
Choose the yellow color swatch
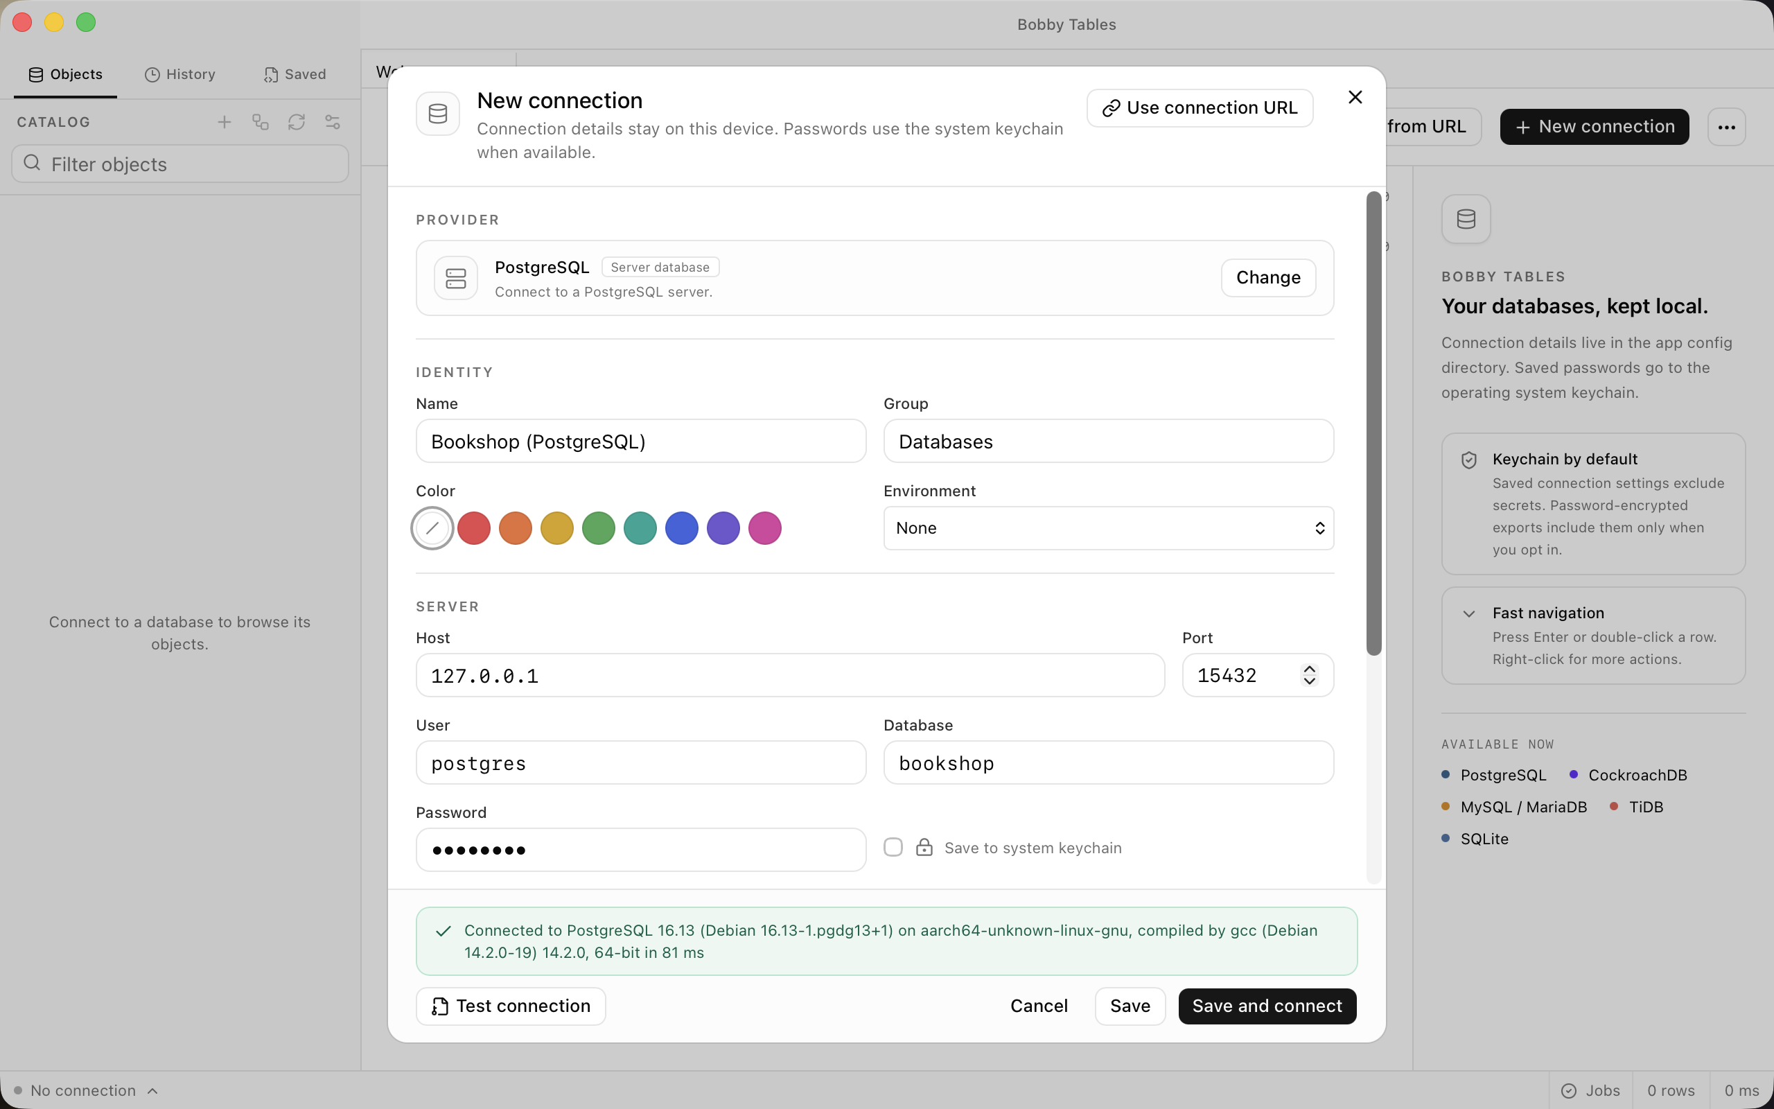(557, 528)
